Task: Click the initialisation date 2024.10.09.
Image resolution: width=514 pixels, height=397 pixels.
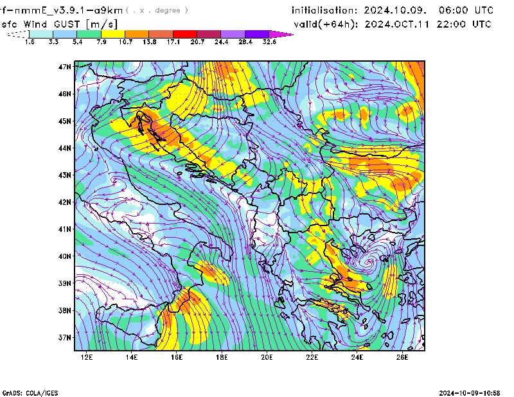Action: coord(395,10)
